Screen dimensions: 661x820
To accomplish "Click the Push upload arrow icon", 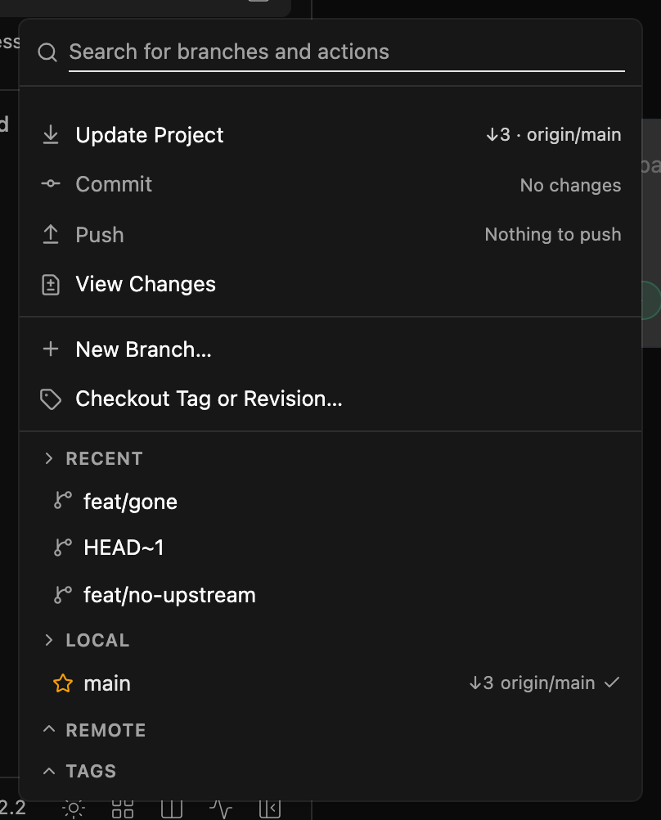I will click(x=51, y=234).
